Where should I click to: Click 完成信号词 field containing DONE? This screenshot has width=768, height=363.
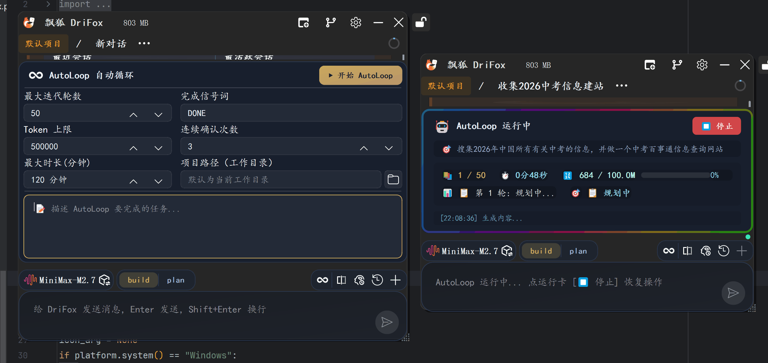pos(291,113)
